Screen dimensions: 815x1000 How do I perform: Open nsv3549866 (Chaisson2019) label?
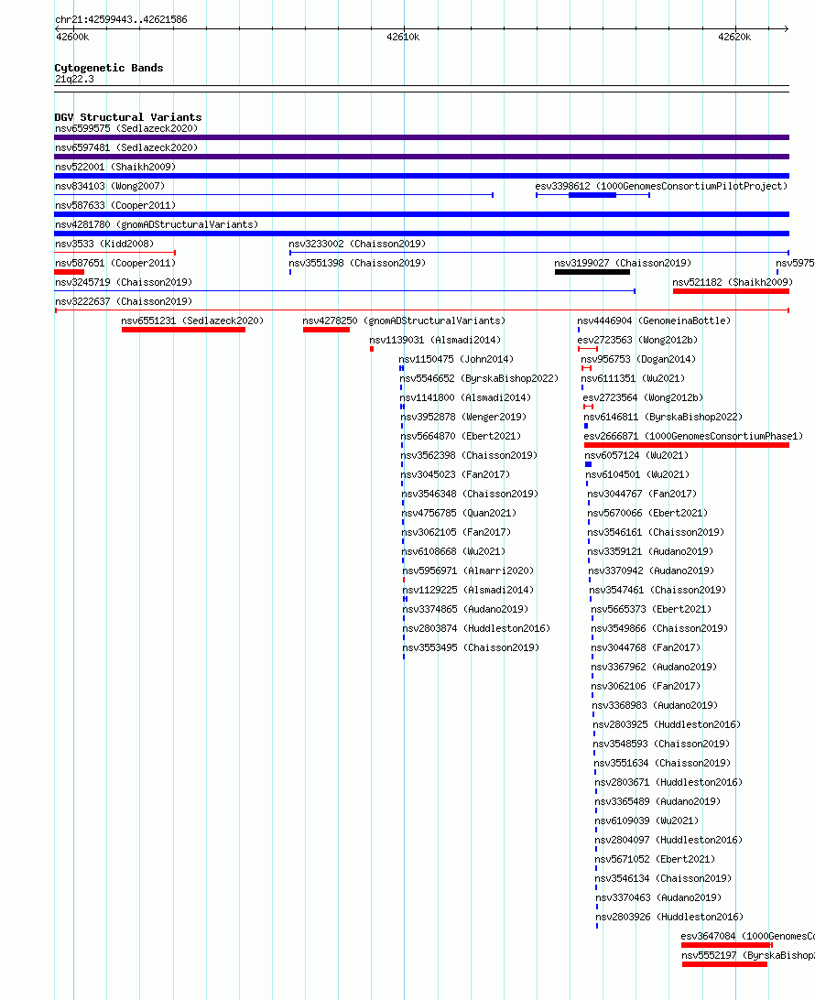click(659, 628)
